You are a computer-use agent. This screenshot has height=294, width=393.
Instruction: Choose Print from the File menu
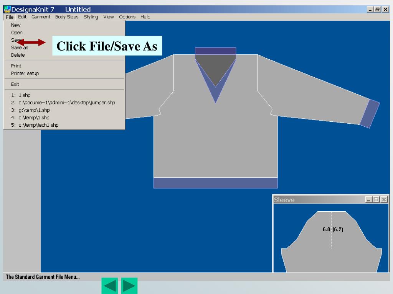[x=64, y=66]
